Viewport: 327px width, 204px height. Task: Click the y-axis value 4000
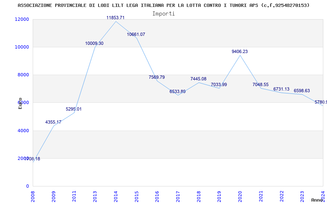tap(23, 131)
